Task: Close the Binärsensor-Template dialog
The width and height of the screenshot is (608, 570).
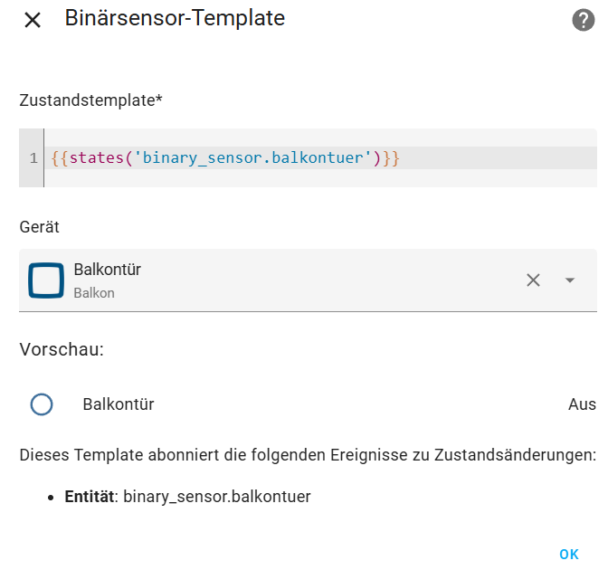Action: (33, 20)
